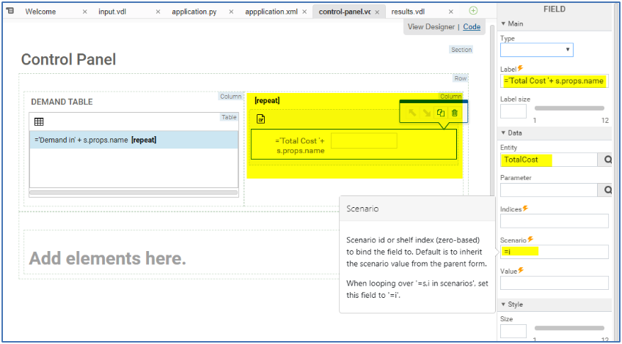
Task: Switch to the application.py tab
Action: [194, 12]
